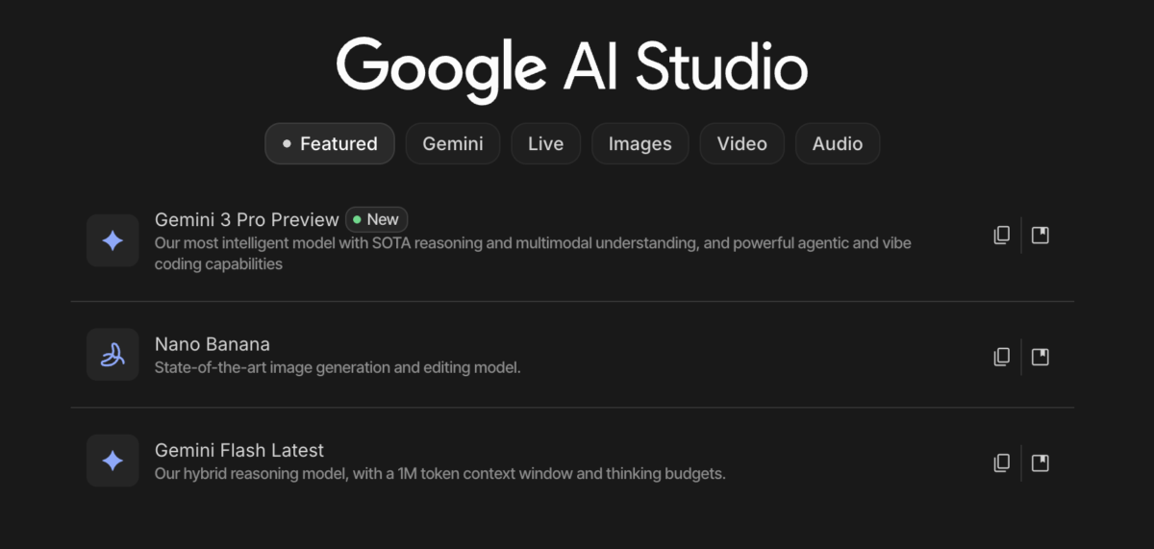Click the Google AI Studio heading

[572, 66]
